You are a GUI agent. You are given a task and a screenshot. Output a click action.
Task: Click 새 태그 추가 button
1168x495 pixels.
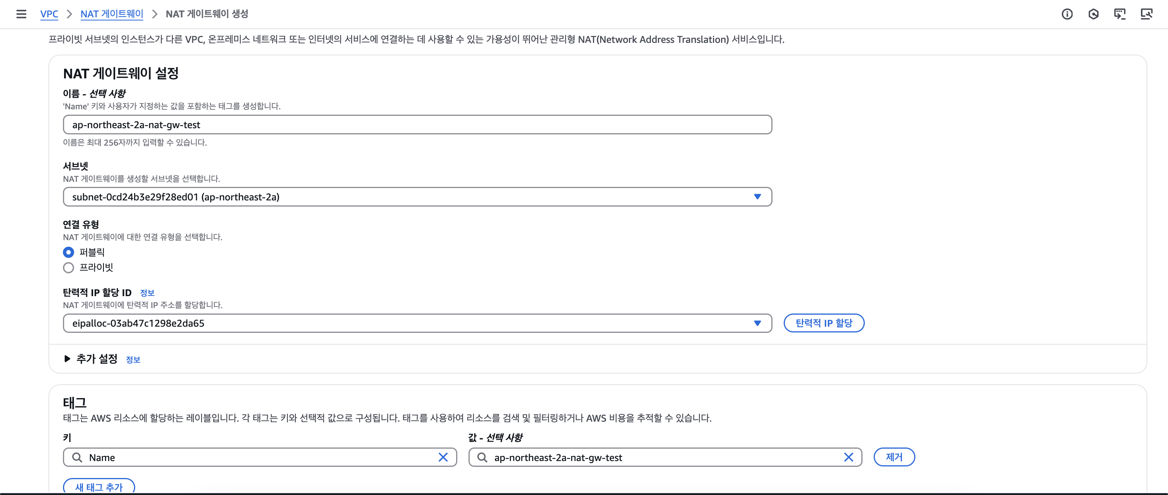pos(99,487)
